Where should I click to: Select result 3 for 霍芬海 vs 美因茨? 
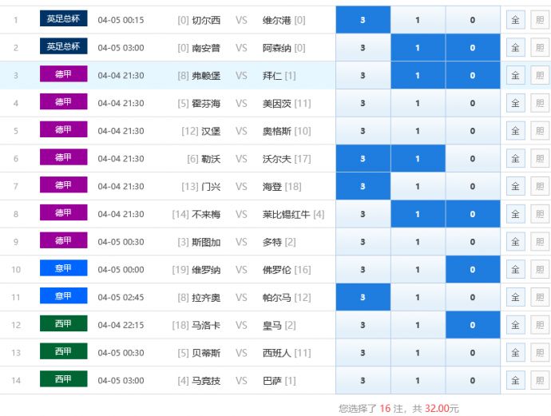pyautogui.click(x=363, y=103)
